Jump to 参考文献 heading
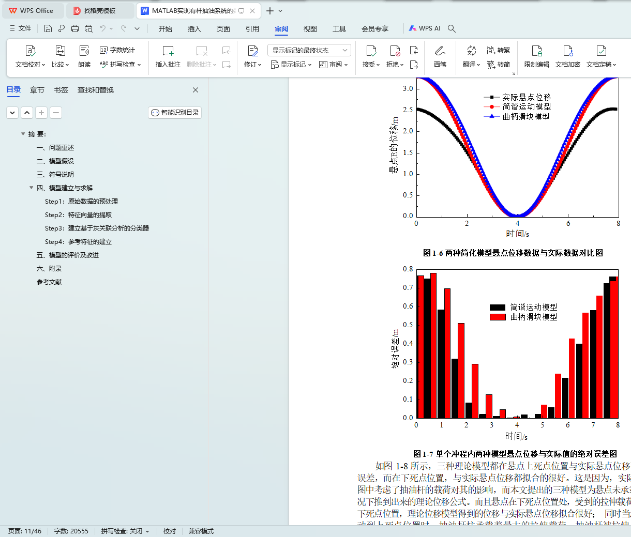 point(49,282)
